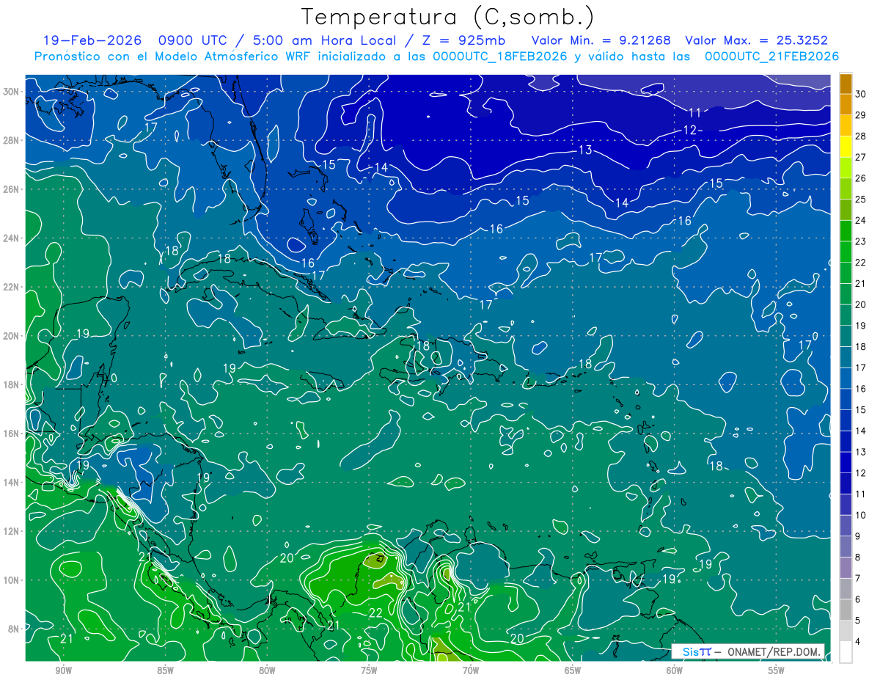Pick the lime swatch between colorbar 26 and 27
The height and width of the screenshot is (680, 880).
pos(846,167)
